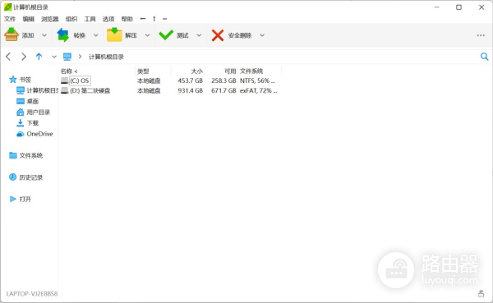This screenshot has width=493, height=303.
Task: Click the 671.7 GB free space cell
Action: click(x=223, y=91)
